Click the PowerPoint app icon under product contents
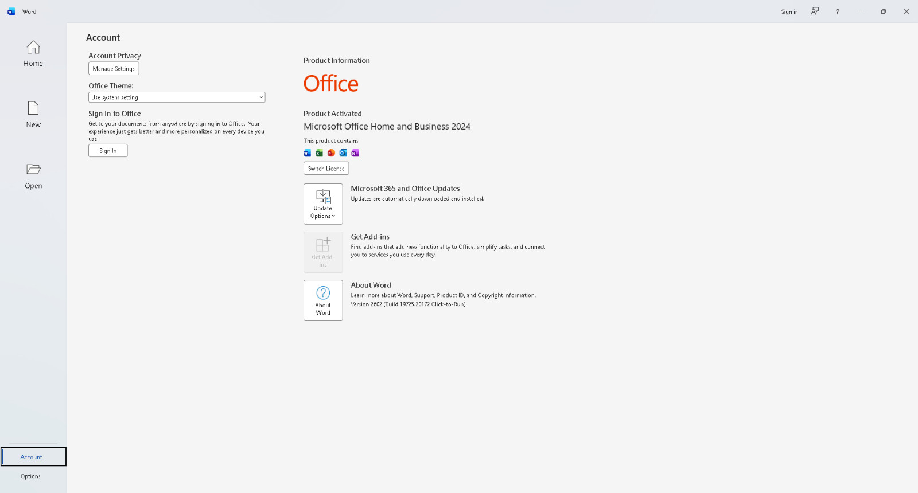This screenshot has width=918, height=493. 331,153
